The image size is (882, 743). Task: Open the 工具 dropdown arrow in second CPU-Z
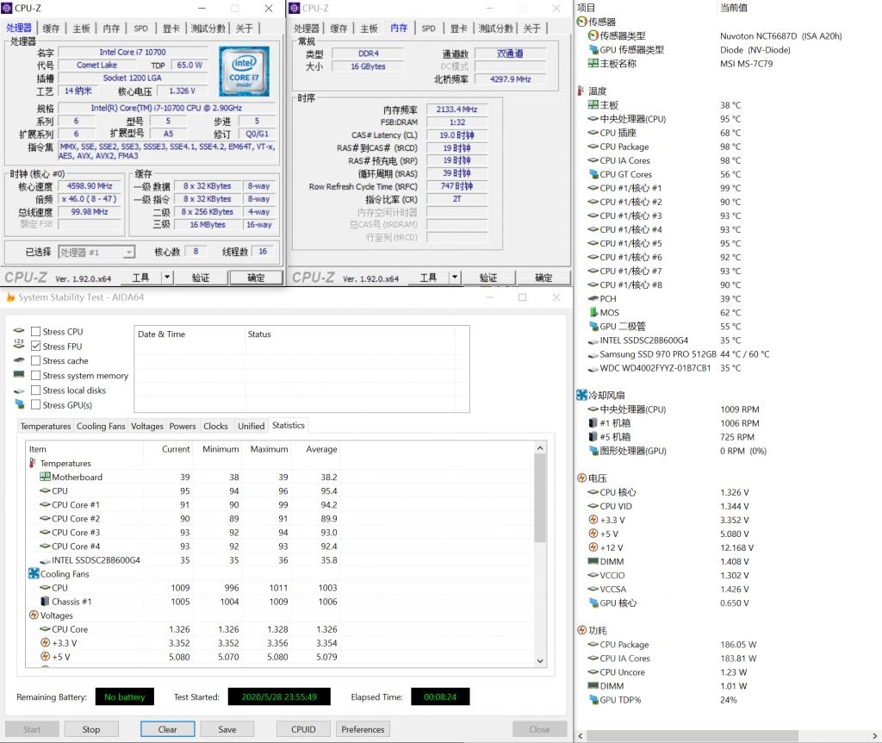tap(455, 278)
